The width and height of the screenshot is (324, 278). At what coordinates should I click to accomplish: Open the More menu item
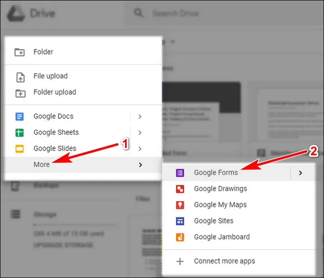coord(83,165)
